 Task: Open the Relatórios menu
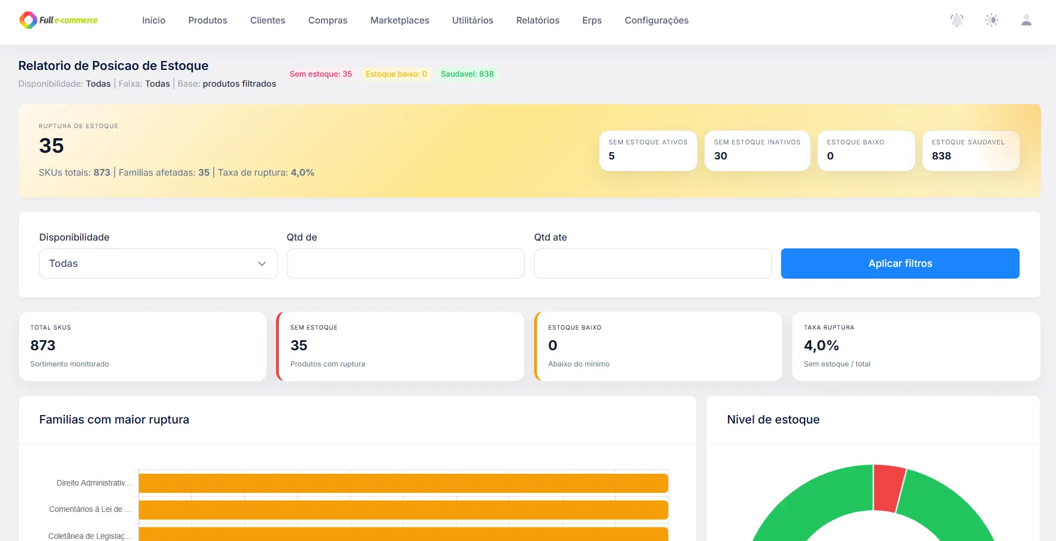[538, 20]
